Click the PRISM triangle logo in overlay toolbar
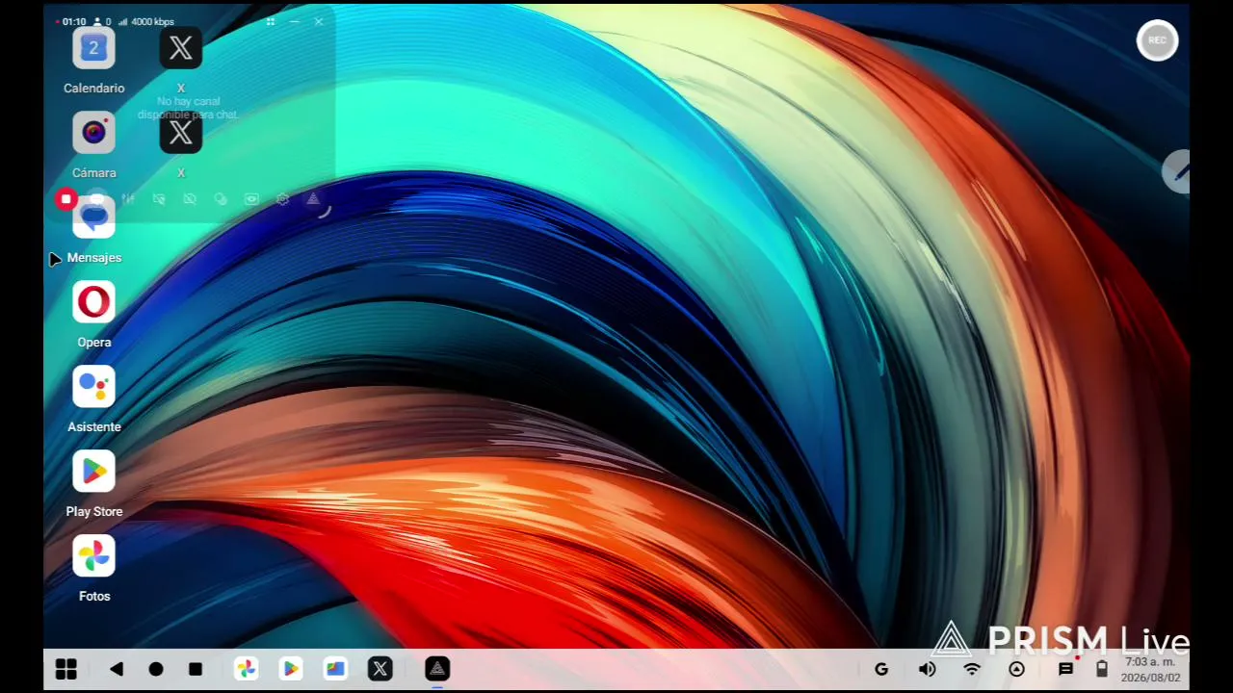This screenshot has height=693, width=1233. click(x=313, y=199)
